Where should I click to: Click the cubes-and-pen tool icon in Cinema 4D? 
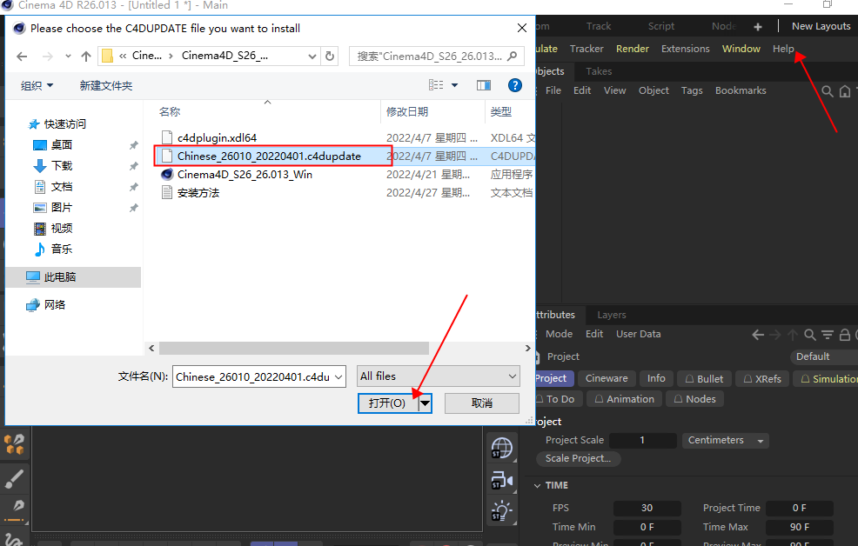(14, 444)
